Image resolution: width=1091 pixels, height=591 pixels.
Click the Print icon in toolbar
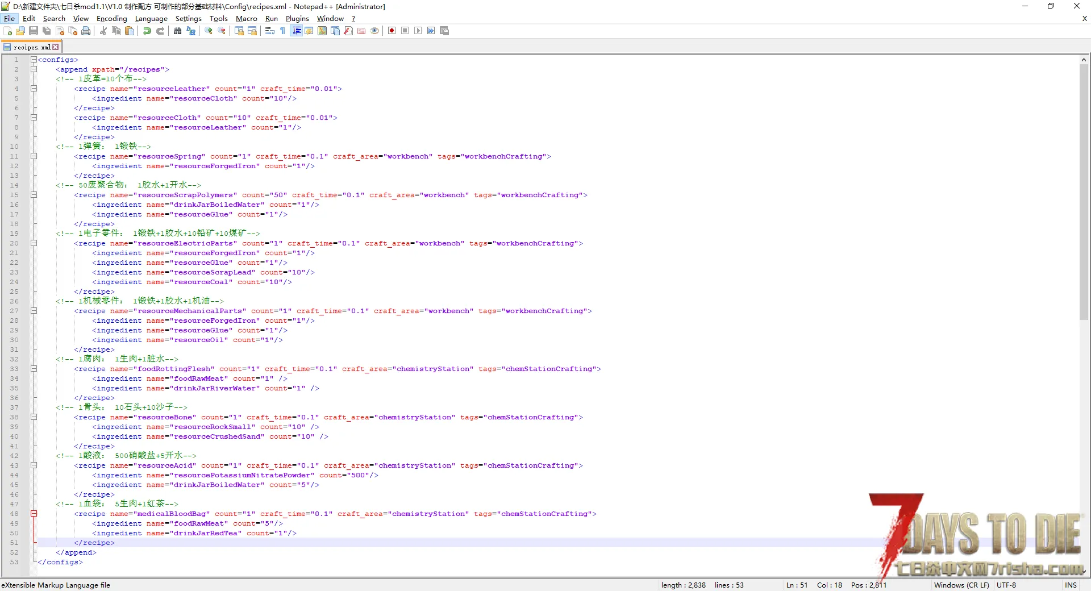coord(86,31)
